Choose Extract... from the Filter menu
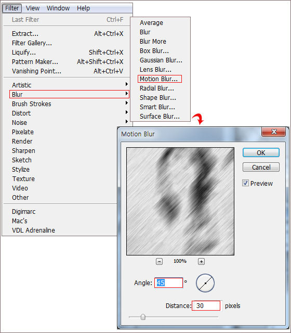The width and height of the screenshot is (291, 333). pyautogui.click(x=67, y=33)
